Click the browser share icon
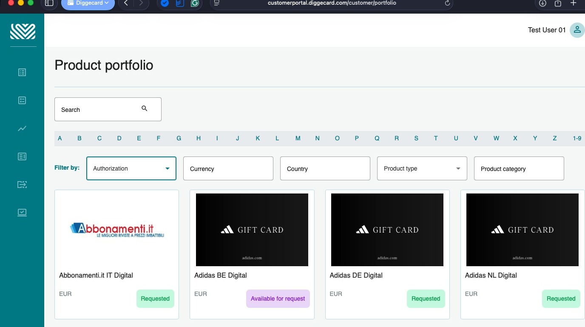The width and height of the screenshot is (585, 327). 558,3
